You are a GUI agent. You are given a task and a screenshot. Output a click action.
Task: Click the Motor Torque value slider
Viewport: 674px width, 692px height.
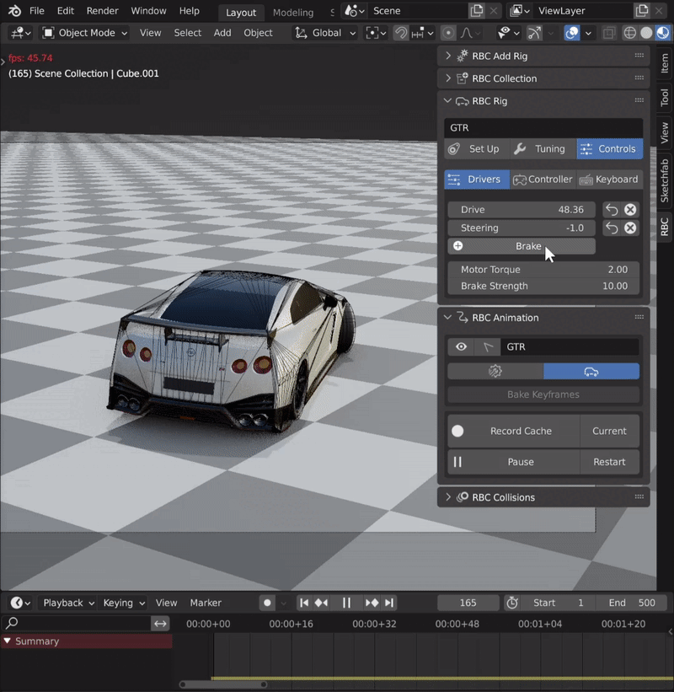(x=543, y=270)
